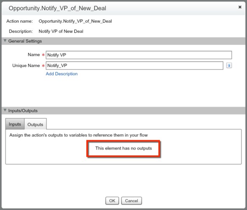This screenshot has width=247, height=210.
Task: Click the Name field label
Action: pyautogui.click(x=33, y=55)
